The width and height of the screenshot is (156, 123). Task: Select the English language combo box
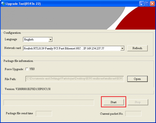coord(38,39)
